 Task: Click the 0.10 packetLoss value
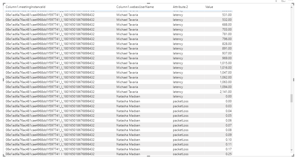click(229, 140)
